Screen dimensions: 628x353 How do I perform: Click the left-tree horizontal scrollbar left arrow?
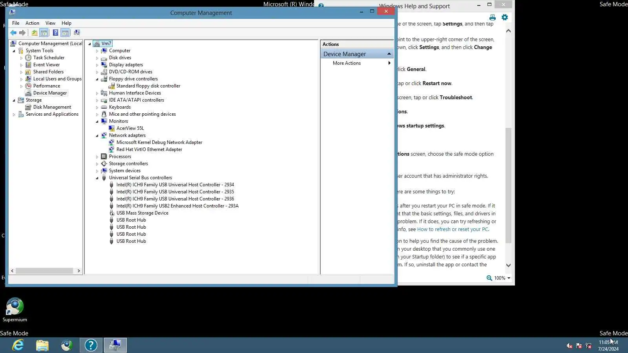pos(13,271)
